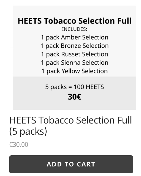Image resolution: width=141 pixels, height=176 pixels.
Task: Click the (5 packs) part of the title
Action: pos(28,131)
